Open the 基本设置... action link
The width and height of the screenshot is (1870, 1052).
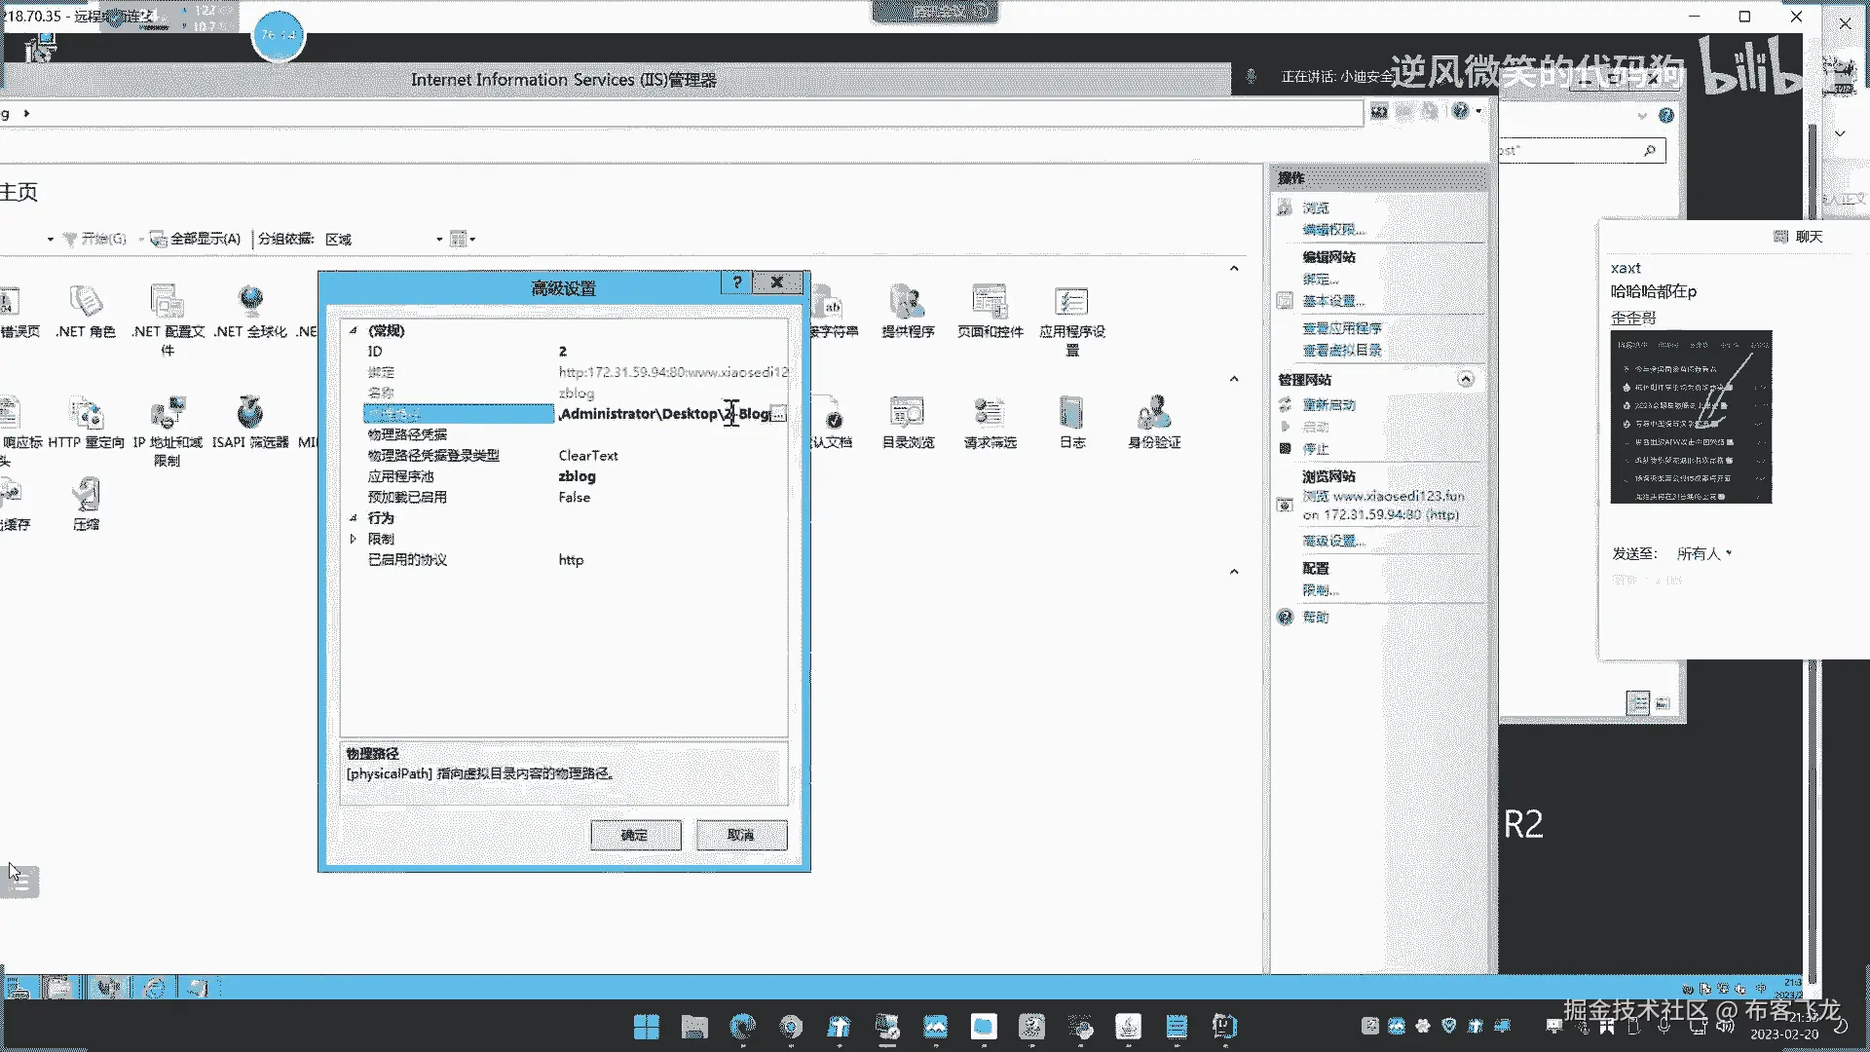1333,301
